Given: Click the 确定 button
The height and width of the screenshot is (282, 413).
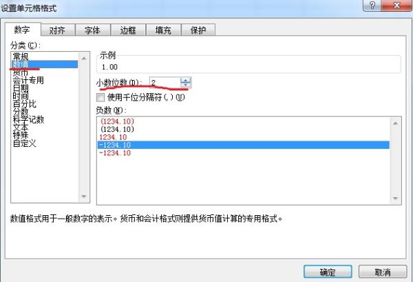Looking at the screenshot, I should (x=328, y=272).
